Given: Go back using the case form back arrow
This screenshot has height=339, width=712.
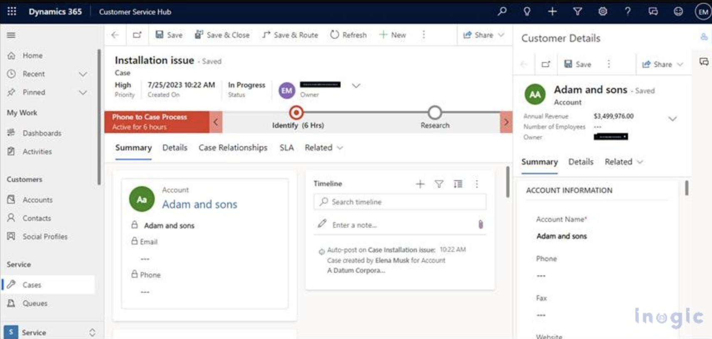Looking at the screenshot, I should pos(115,35).
